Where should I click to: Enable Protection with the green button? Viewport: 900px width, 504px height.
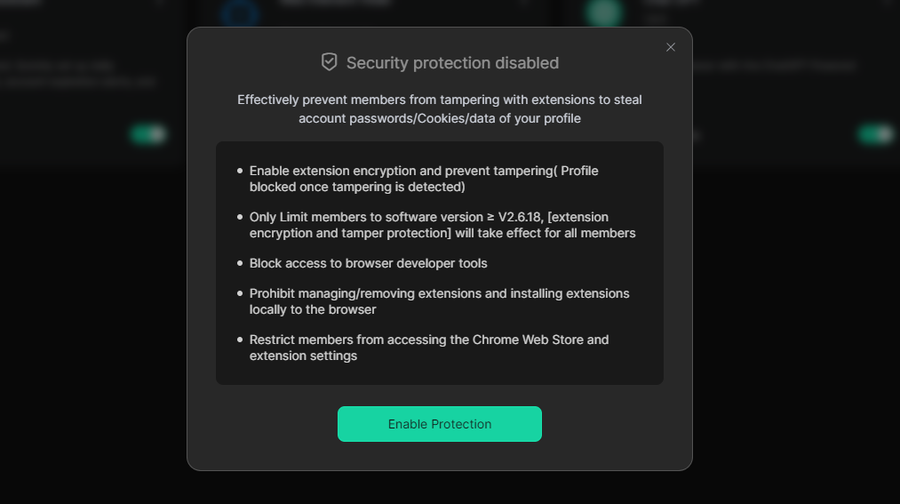click(440, 424)
